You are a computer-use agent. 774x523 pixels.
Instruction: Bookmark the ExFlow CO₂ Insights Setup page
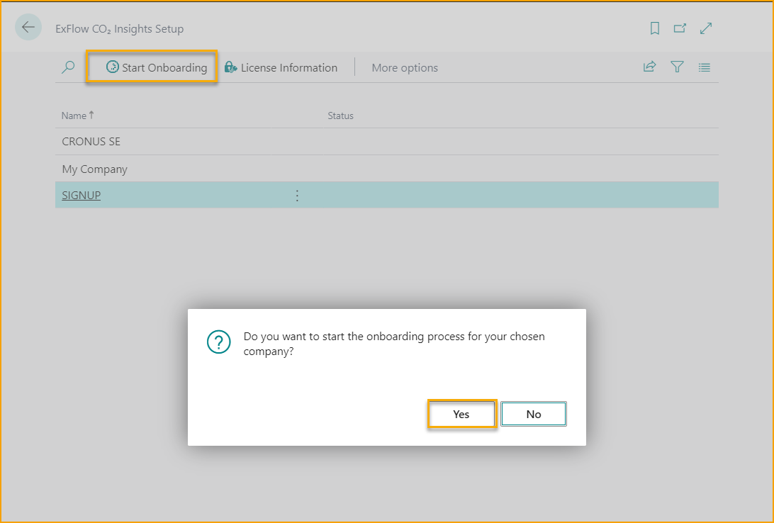click(654, 28)
